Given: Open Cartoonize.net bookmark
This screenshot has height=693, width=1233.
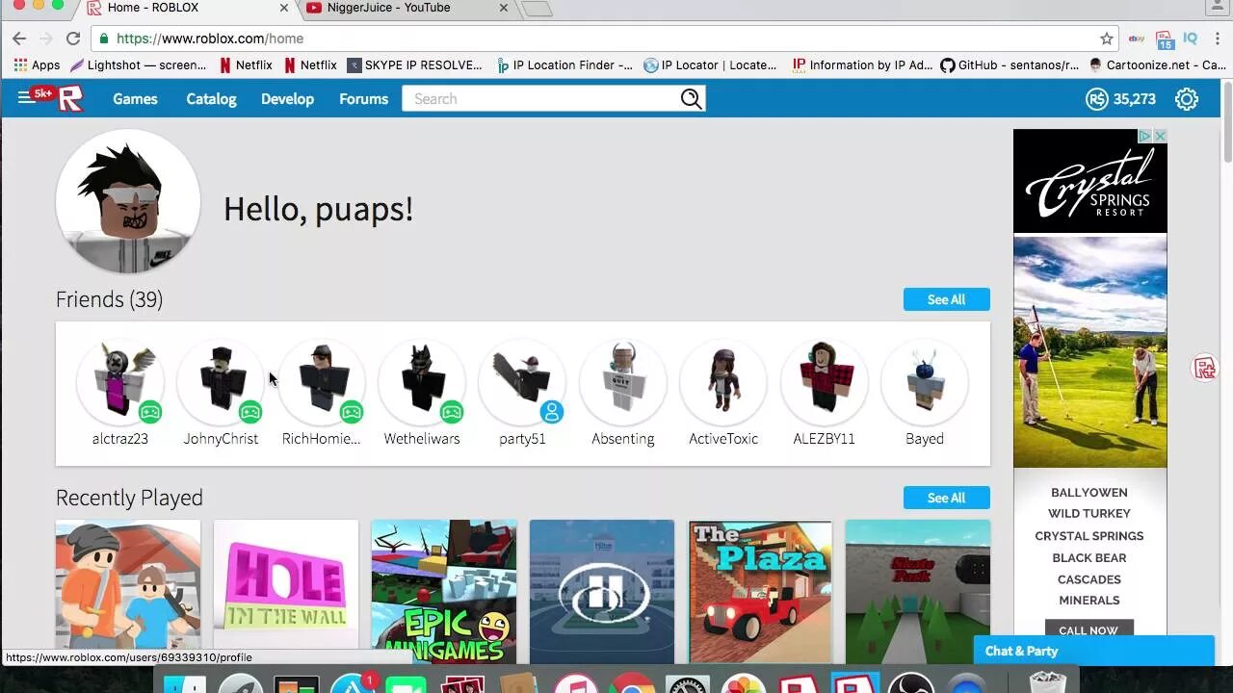Looking at the screenshot, I should (1157, 65).
